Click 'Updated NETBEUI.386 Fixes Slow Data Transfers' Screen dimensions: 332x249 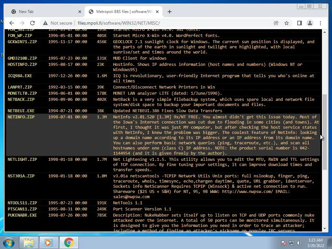[x=168, y=111]
